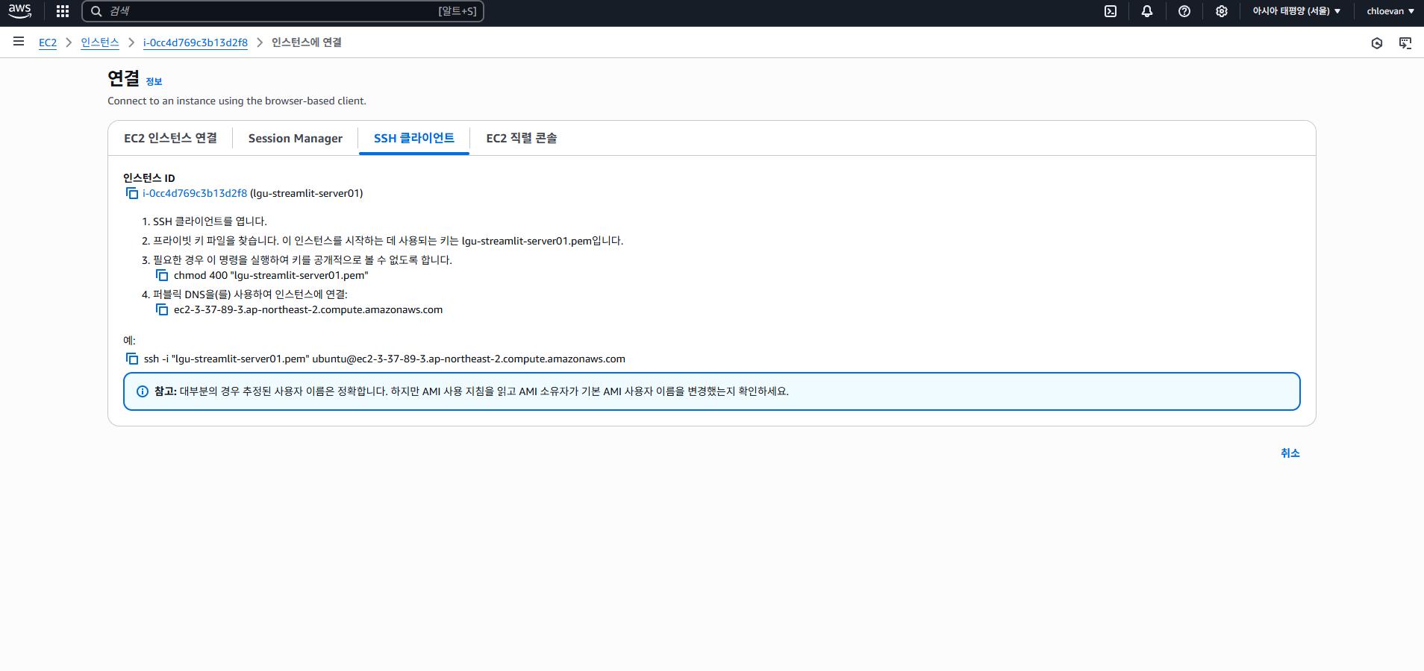Copy the instance ID with the copy icon
This screenshot has height=671, width=1424.
click(x=132, y=193)
